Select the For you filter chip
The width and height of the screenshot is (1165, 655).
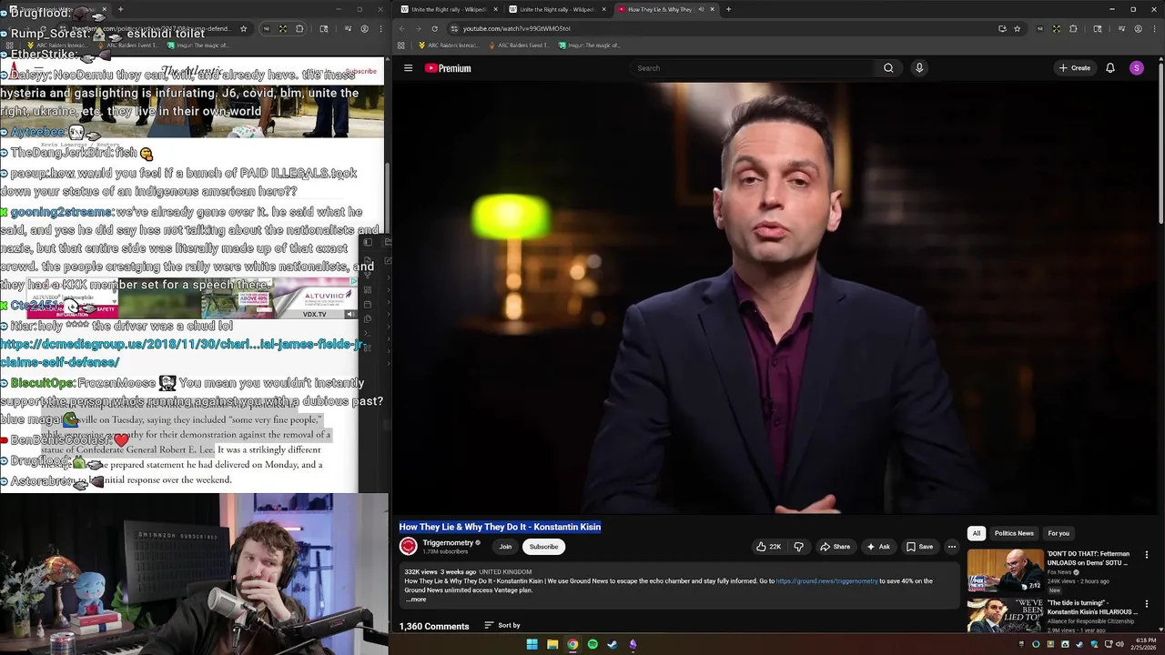coord(1059,533)
